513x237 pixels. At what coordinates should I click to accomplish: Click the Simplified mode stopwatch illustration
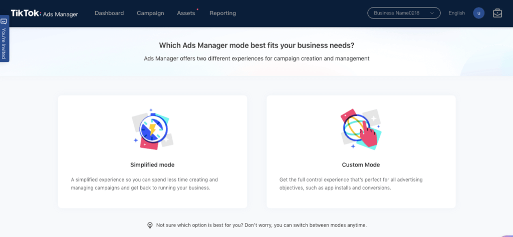[x=153, y=129]
